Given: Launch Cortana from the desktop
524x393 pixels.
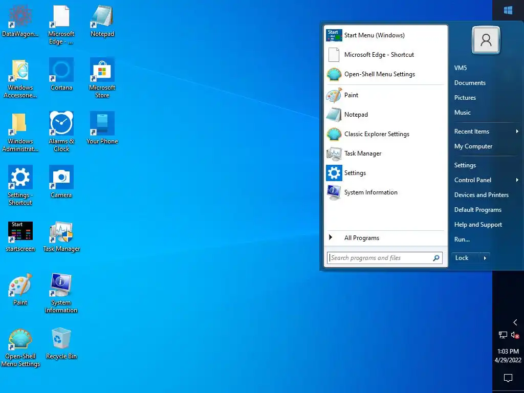Looking at the screenshot, I should [61, 75].
